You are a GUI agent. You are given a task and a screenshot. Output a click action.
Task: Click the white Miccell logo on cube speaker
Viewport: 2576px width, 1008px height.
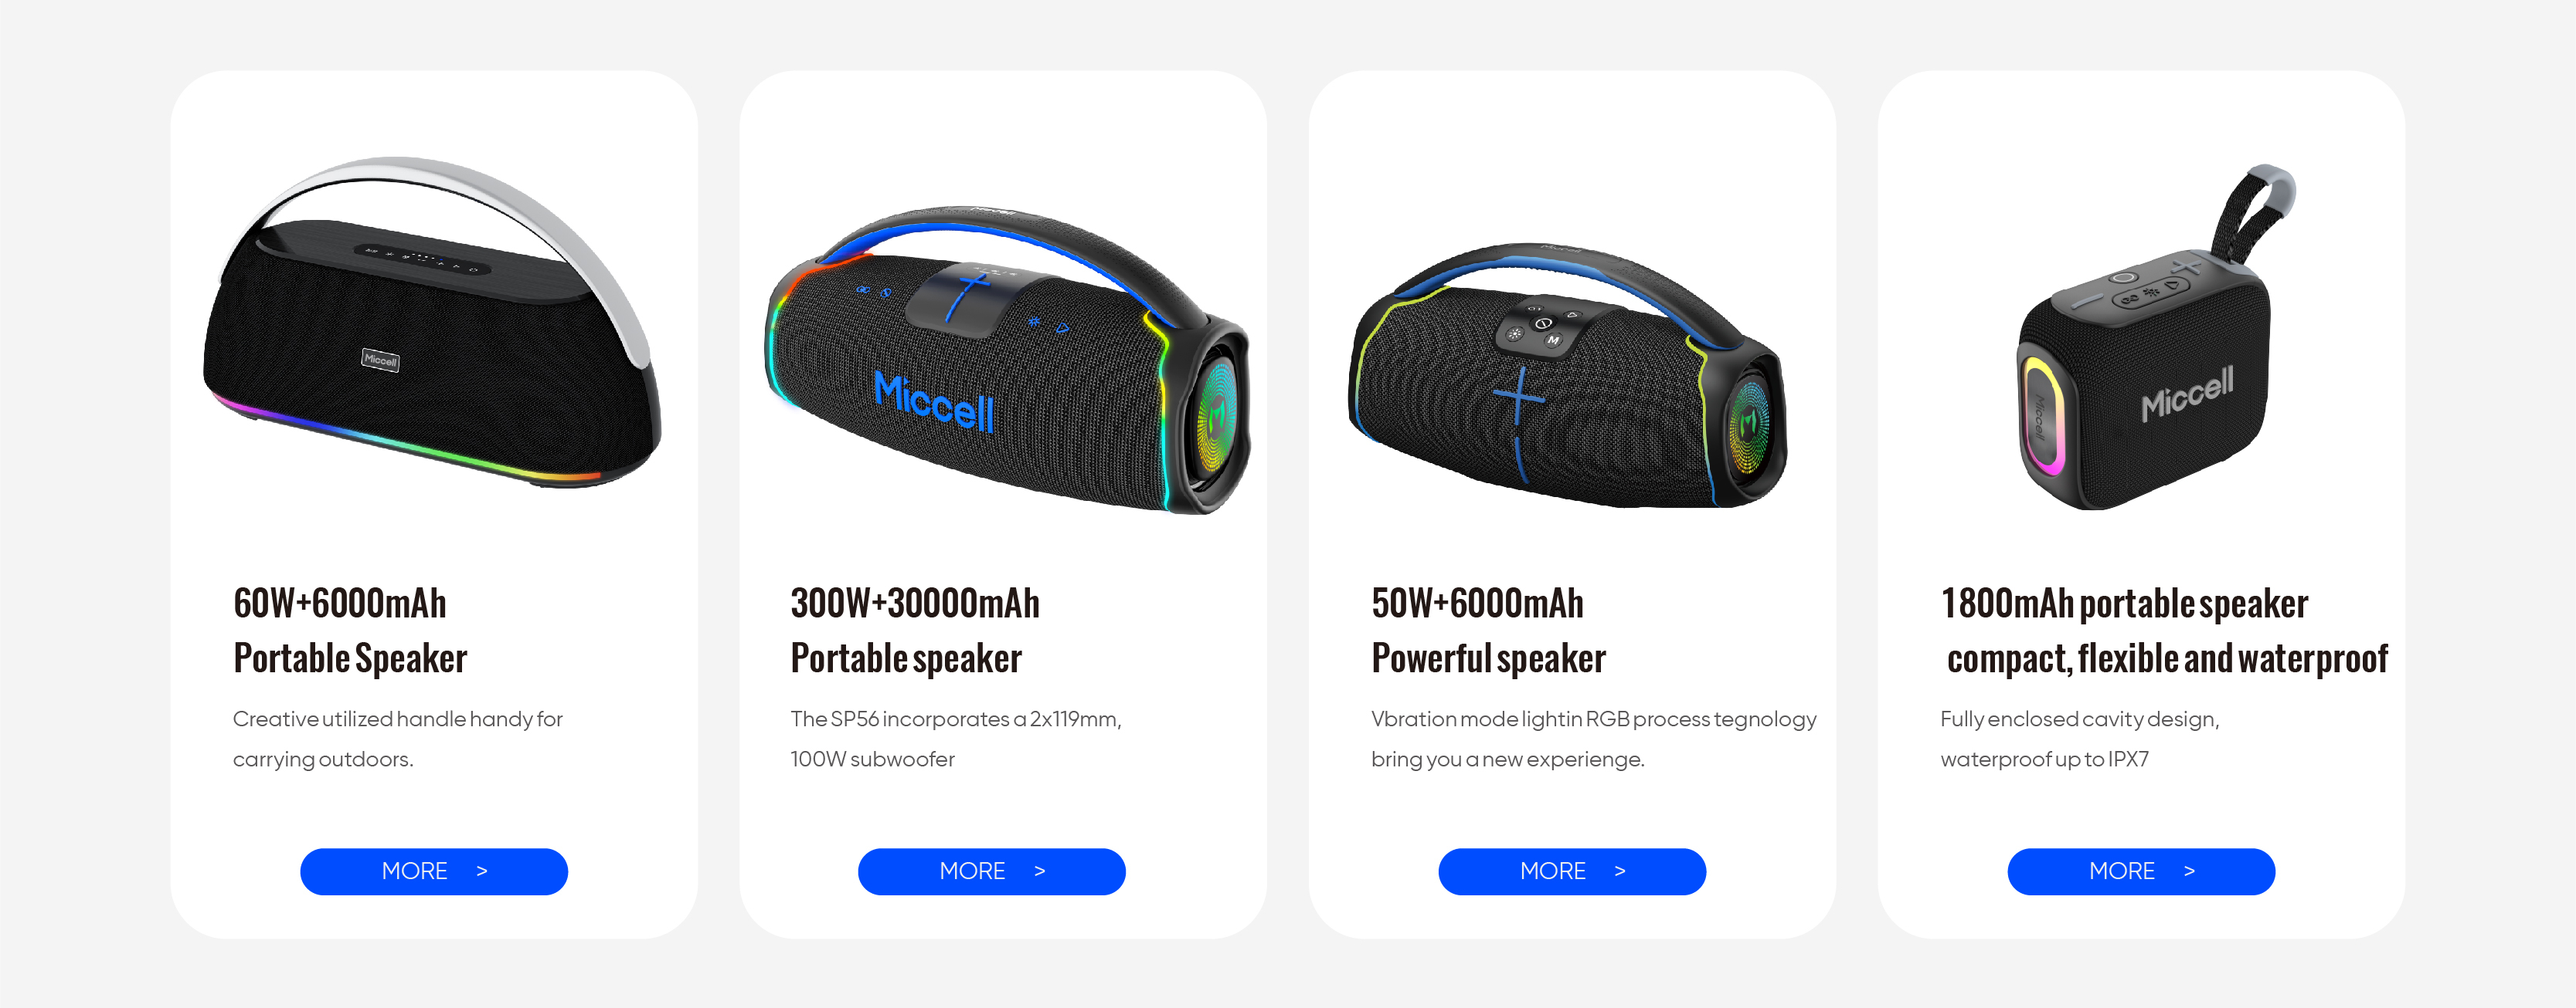2187,394
